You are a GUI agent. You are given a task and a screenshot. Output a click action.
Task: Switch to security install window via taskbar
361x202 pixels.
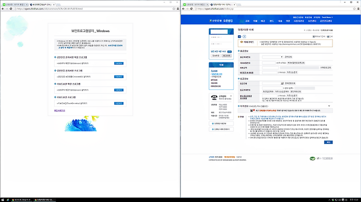pos(22,200)
